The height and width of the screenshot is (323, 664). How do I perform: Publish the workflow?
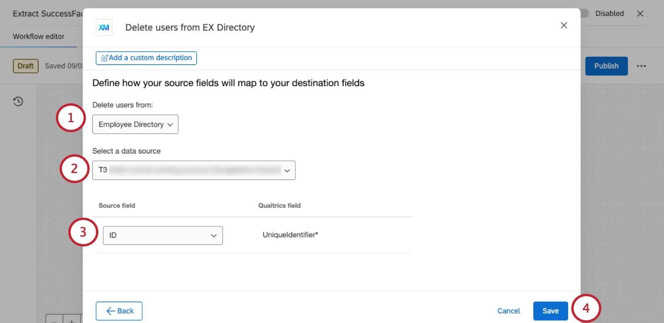point(606,66)
